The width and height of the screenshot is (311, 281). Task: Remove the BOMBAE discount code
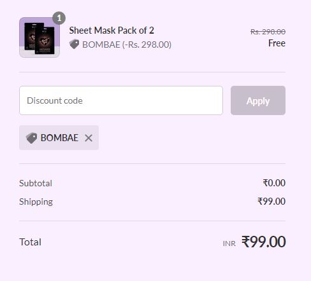tap(89, 138)
